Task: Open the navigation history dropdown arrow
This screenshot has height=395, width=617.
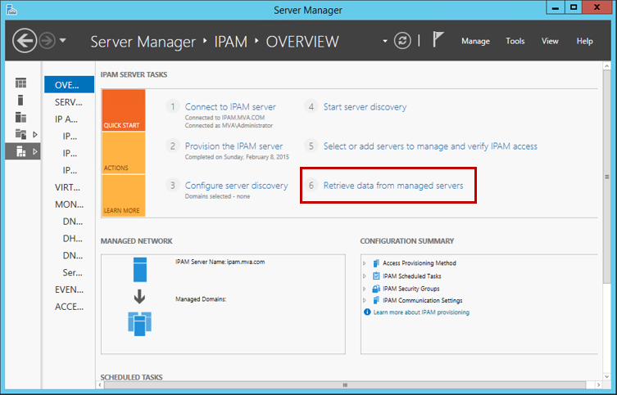Action: pos(63,41)
